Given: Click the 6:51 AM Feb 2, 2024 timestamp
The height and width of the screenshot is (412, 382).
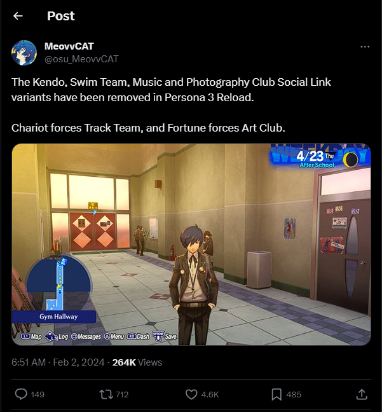Looking at the screenshot, I should coord(58,362).
